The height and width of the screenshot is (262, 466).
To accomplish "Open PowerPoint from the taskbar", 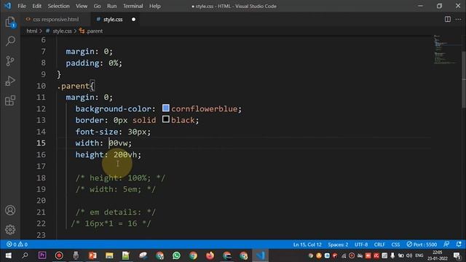I will pyautogui.click(x=92, y=255).
